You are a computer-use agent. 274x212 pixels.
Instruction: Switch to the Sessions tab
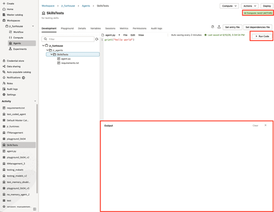pyautogui.click(x=110, y=29)
